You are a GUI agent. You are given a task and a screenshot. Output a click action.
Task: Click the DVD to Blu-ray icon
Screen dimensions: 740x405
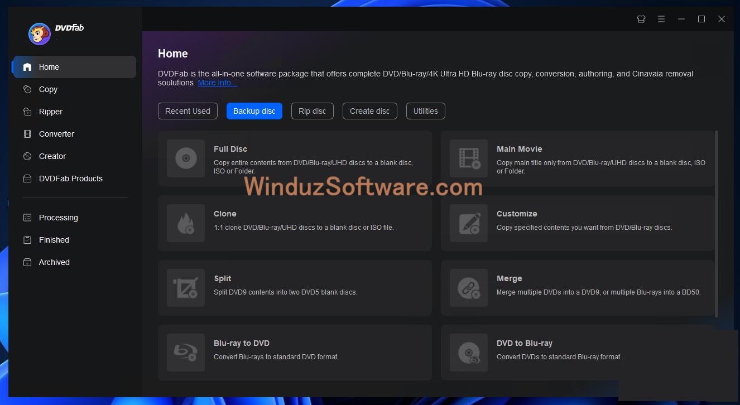(469, 353)
